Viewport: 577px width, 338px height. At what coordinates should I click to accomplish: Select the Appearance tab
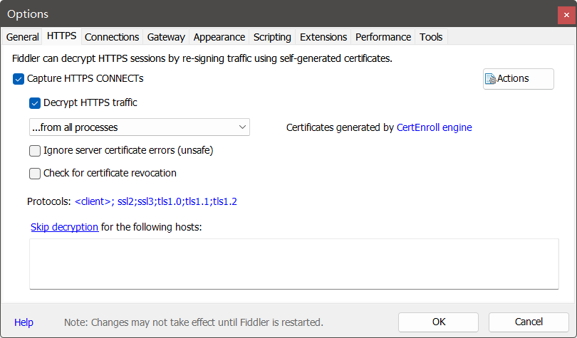219,37
